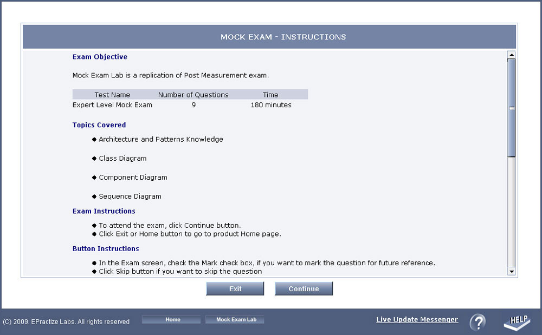Viewport: 542px width, 335px height.
Task: Select the Time column header
Action: 270,95
